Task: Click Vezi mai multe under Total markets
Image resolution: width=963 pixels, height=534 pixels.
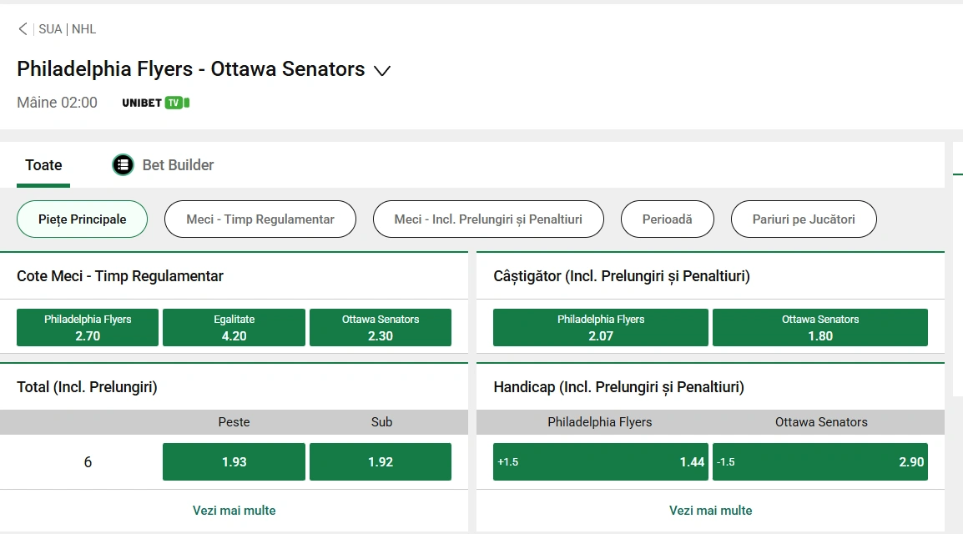Action: point(234,511)
